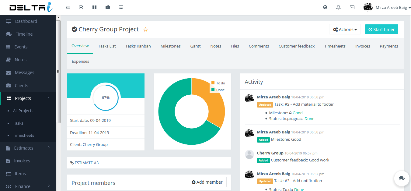Screen dimensions: 411x191
Task: Open the Gantt tab
Action: click(x=195, y=46)
